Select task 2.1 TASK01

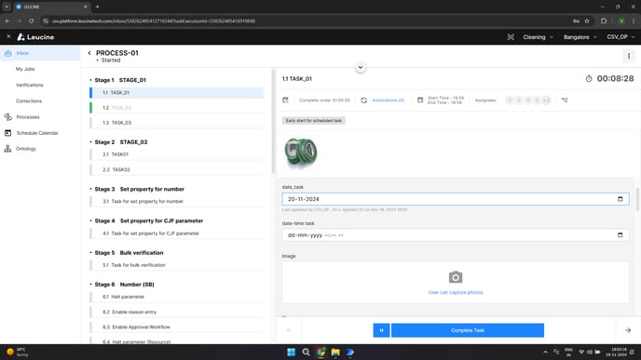pos(177,154)
